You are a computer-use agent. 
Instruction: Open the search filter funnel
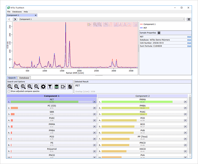(x=50, y=87)
